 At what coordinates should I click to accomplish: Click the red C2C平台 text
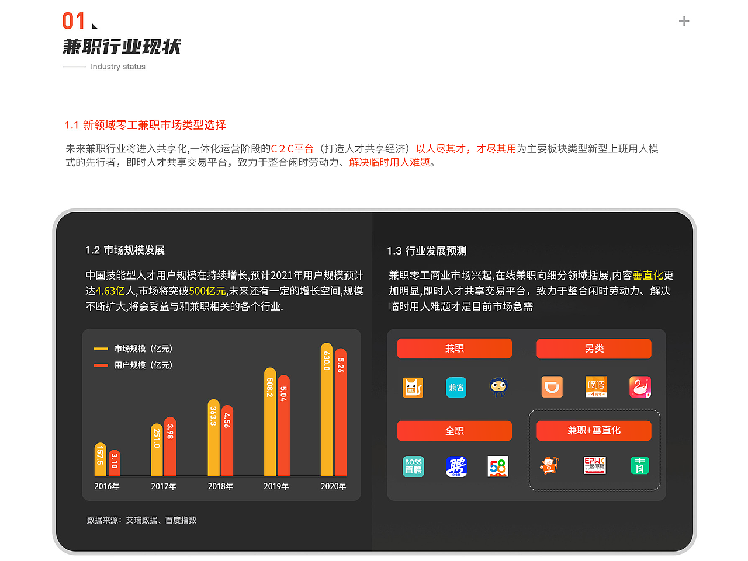pyautogui.click(x=292, y=149)
